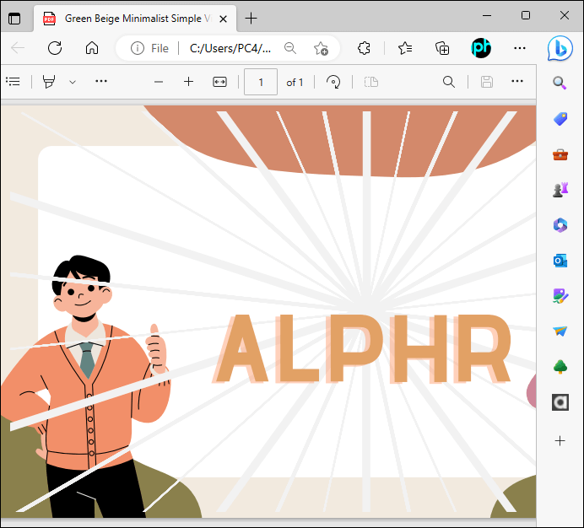The height and width of the screenshot is (528, 584).
Task: Open sidebar E-tree icon
Action: [x=560, y=367]
